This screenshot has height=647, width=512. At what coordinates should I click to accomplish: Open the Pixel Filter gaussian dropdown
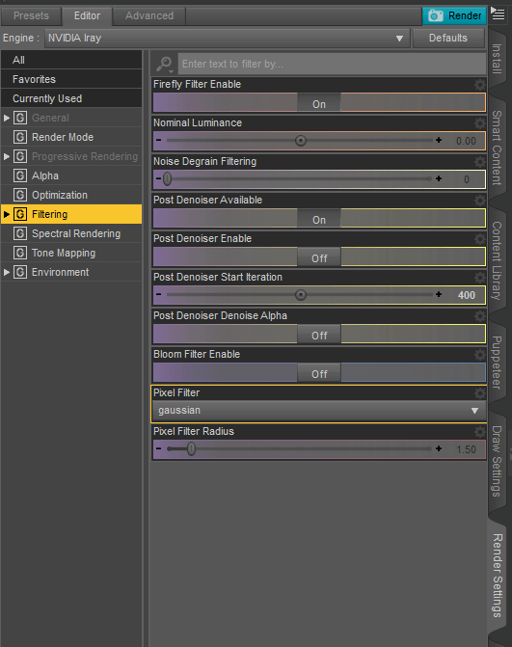(319, 411)
